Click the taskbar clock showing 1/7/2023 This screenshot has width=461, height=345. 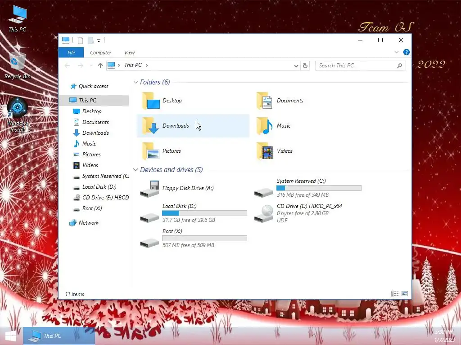pos(444,336)
